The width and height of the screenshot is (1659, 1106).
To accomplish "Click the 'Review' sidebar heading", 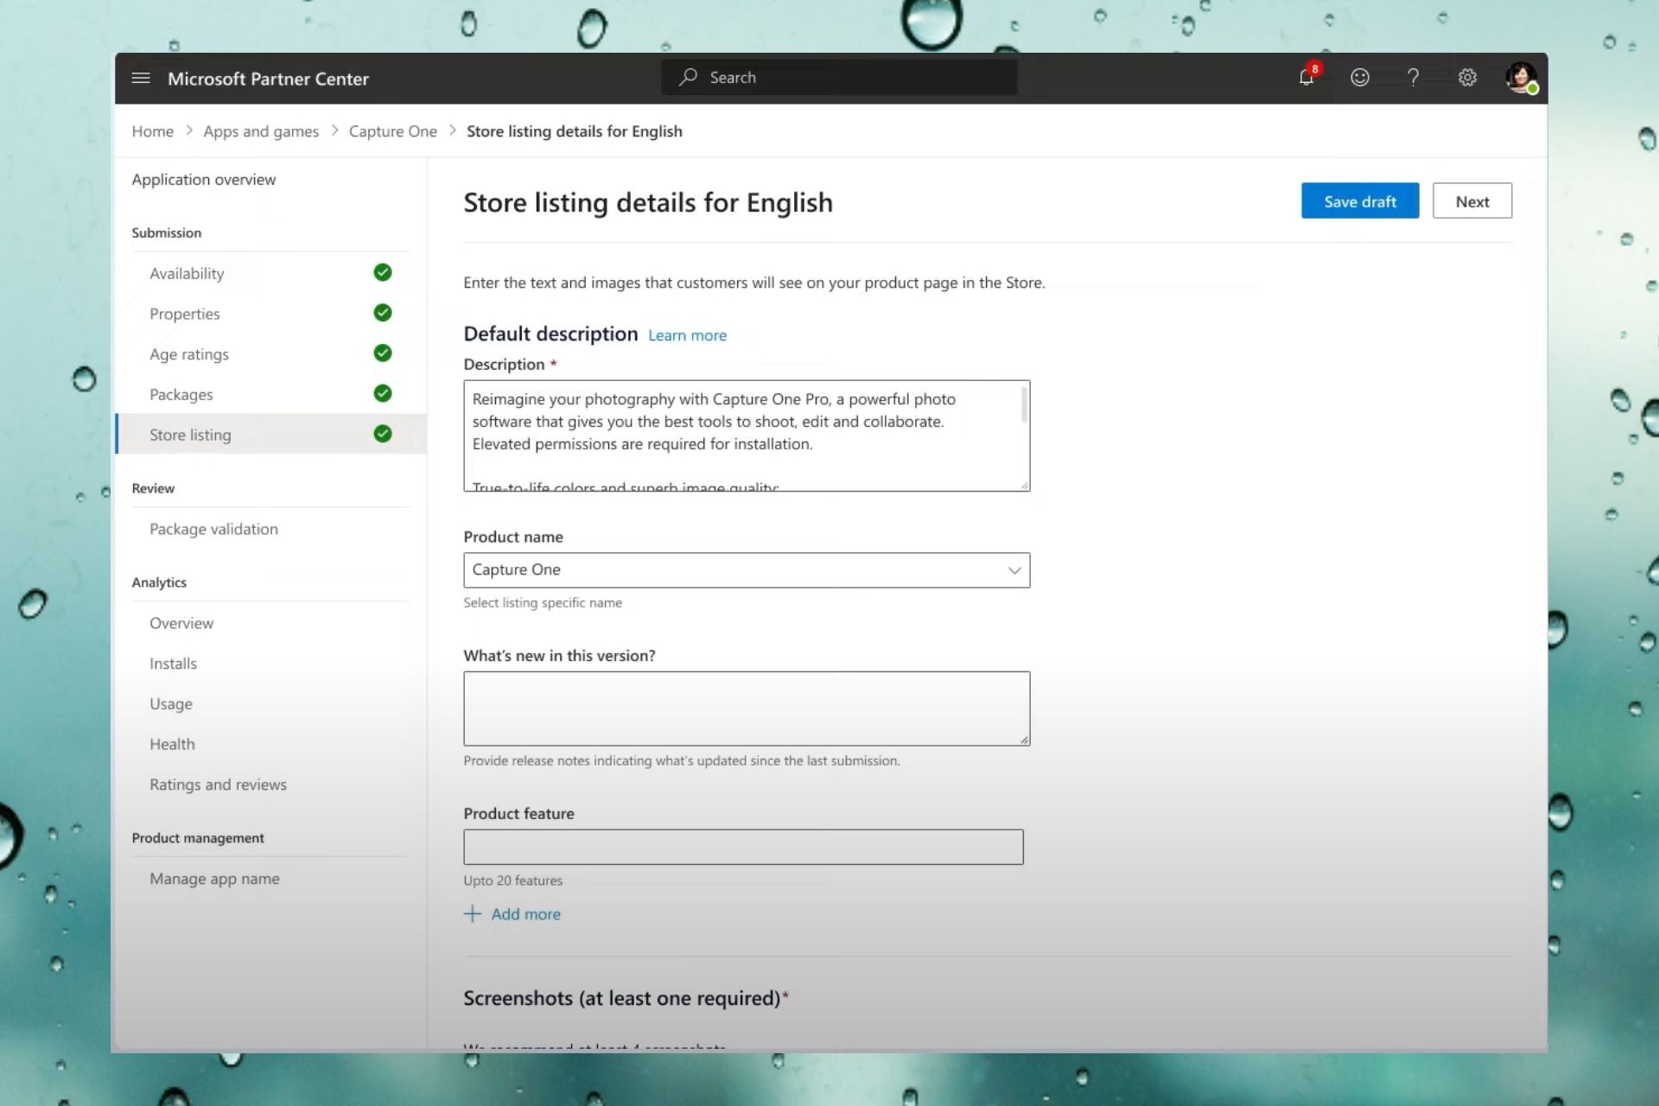I will [153, 488].
